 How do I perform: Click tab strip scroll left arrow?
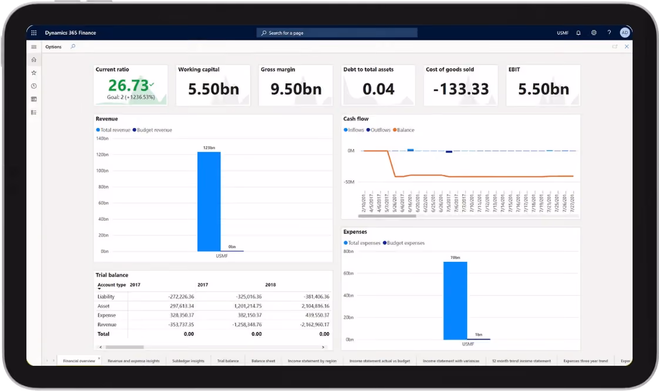(47, 360)
